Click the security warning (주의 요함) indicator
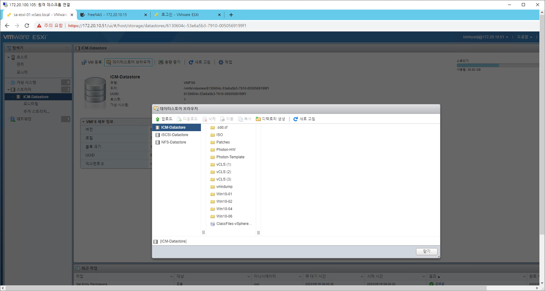This screenshot has height=291, width=545. [50, 26]
